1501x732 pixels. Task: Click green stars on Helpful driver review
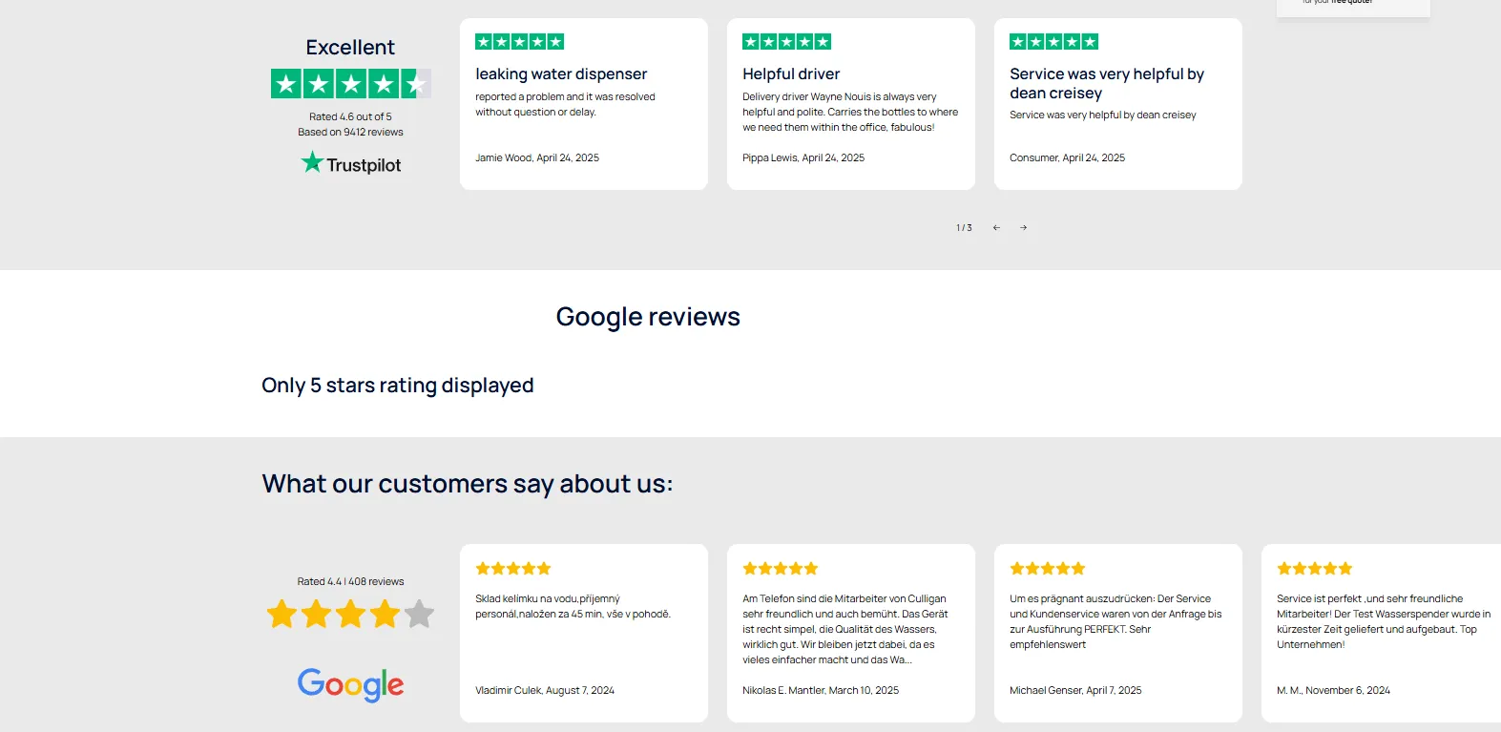pyautogui.click(x=786, y=42)
